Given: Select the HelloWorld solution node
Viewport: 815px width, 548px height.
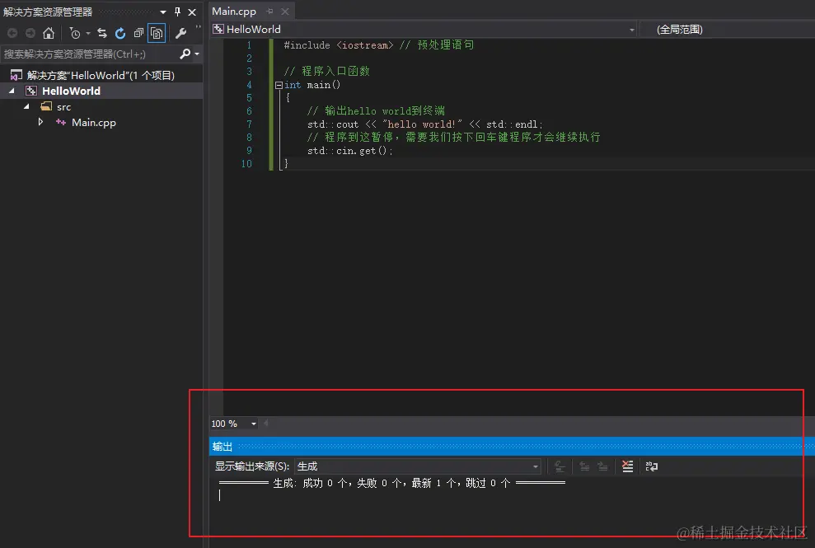Looking at the screenshot, I should (101, 75).
